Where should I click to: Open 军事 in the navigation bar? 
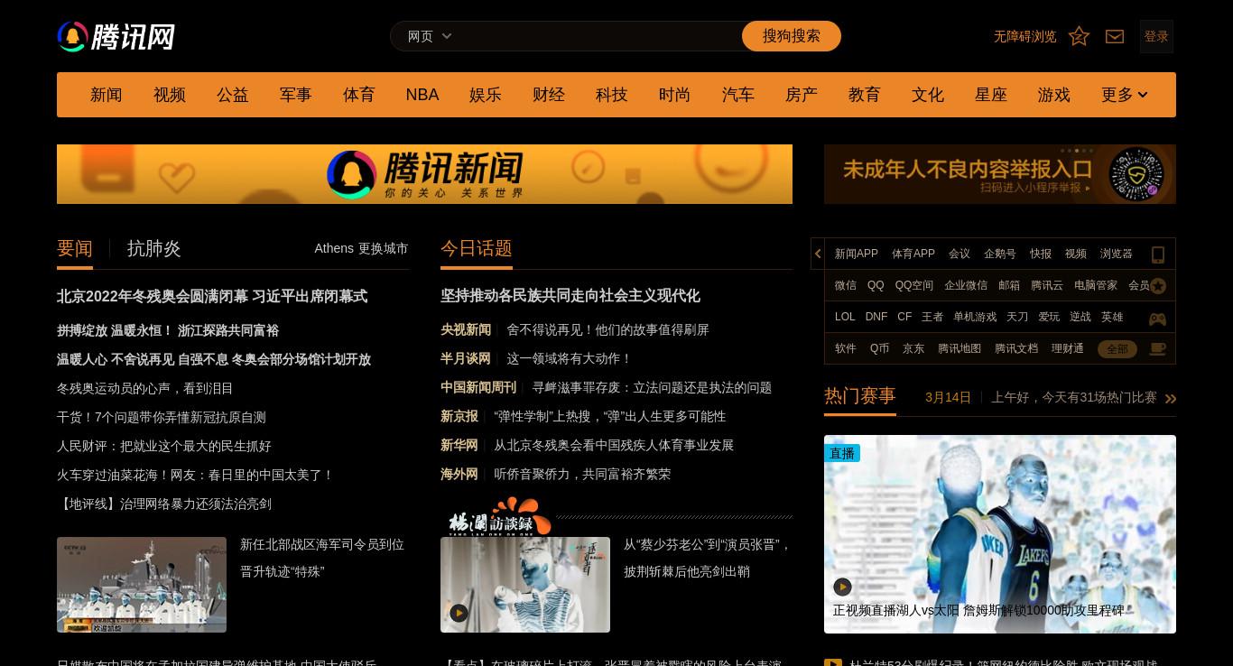(x=296, y=95)
